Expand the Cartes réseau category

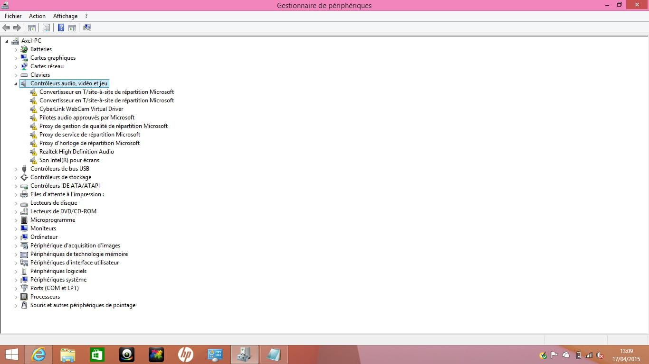(16, 67)
